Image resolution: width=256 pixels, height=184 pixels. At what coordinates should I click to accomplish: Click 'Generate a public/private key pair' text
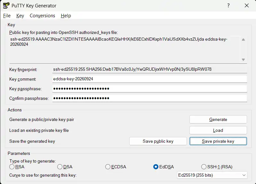pyautogui.click(x=42, y=119)
